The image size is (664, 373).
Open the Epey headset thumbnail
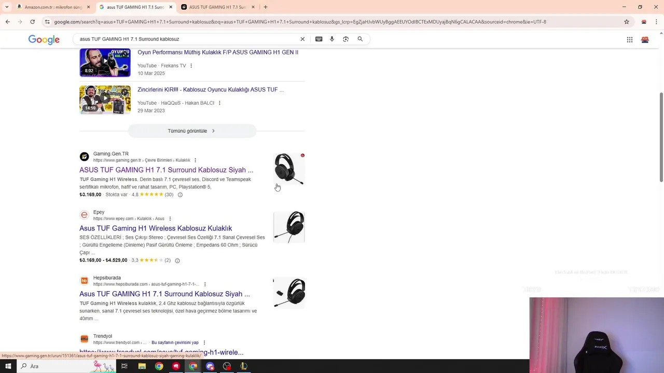pos(289,227)
